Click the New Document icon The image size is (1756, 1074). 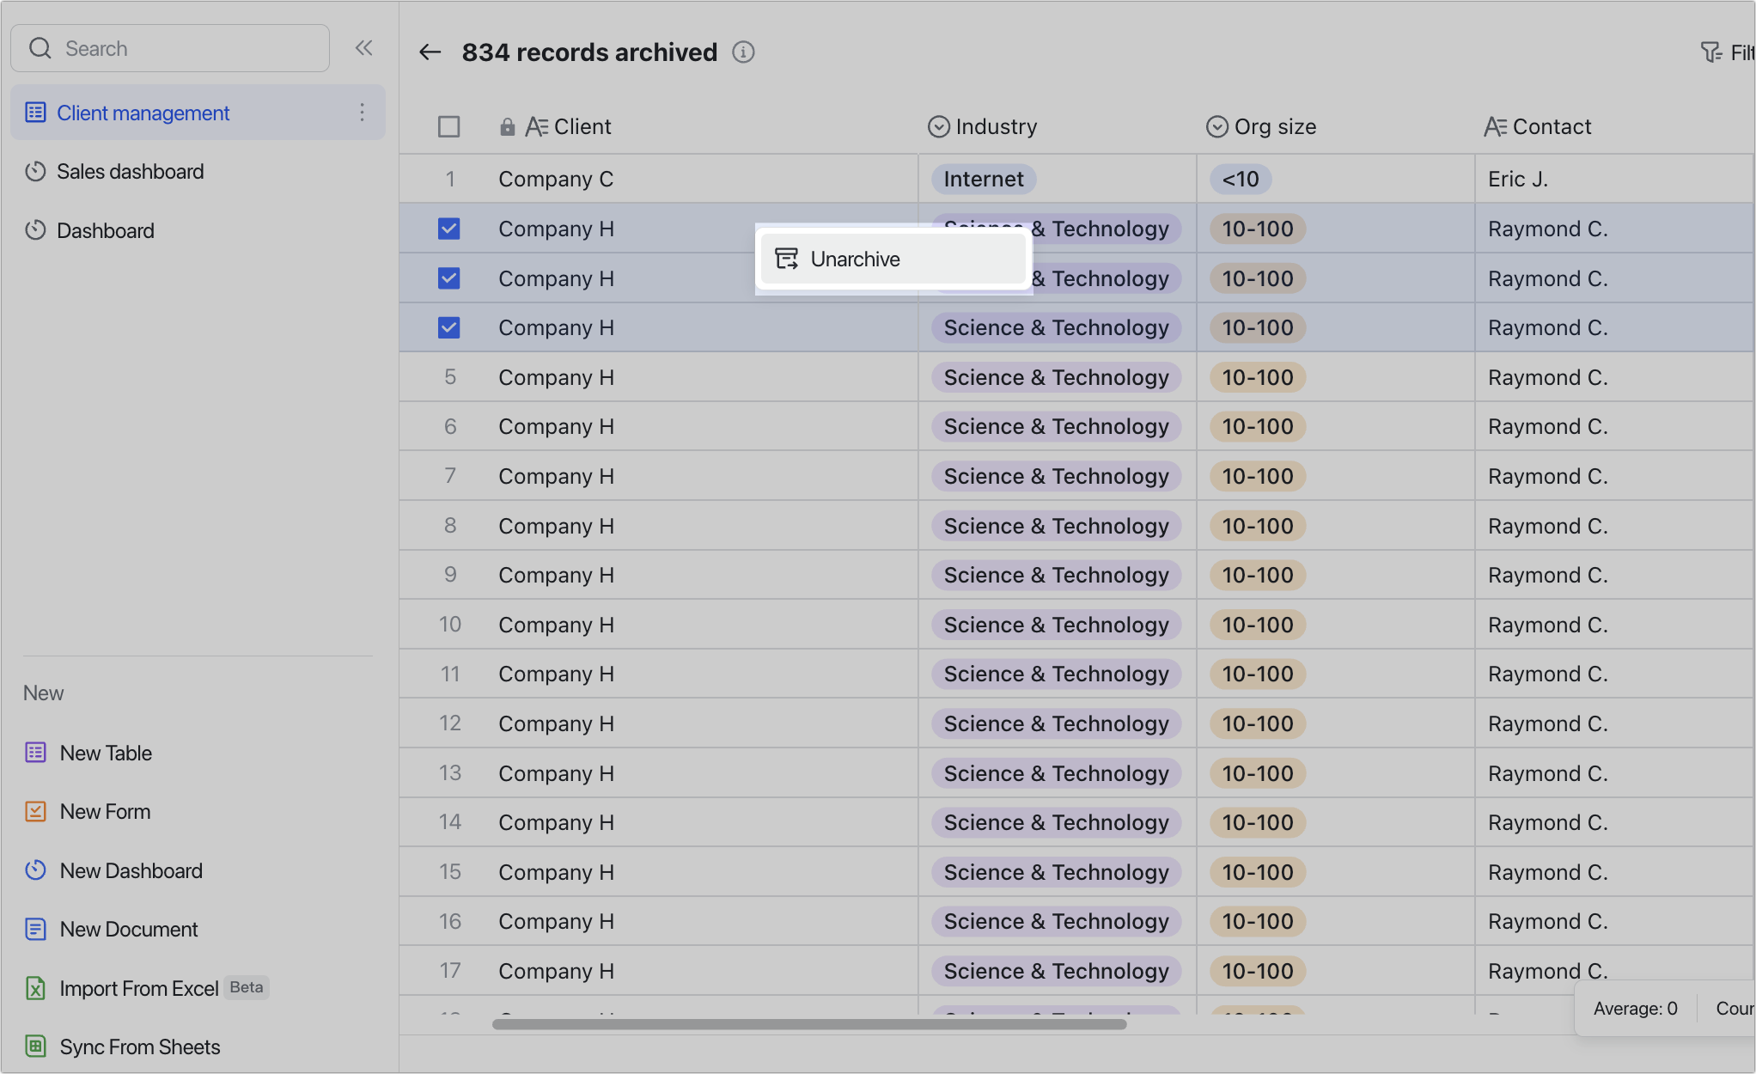point(34,929)
